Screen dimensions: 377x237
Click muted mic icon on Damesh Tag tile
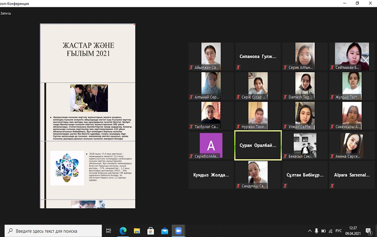tap(286, 97)
